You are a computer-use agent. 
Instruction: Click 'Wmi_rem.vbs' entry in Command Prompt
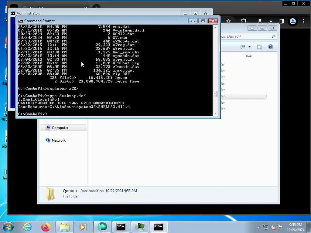126,52
